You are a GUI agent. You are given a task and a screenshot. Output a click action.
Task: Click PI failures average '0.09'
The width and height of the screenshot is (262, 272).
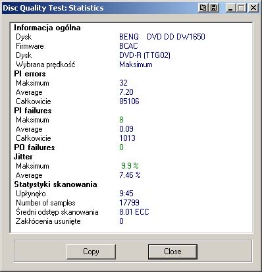coord(126,129)
